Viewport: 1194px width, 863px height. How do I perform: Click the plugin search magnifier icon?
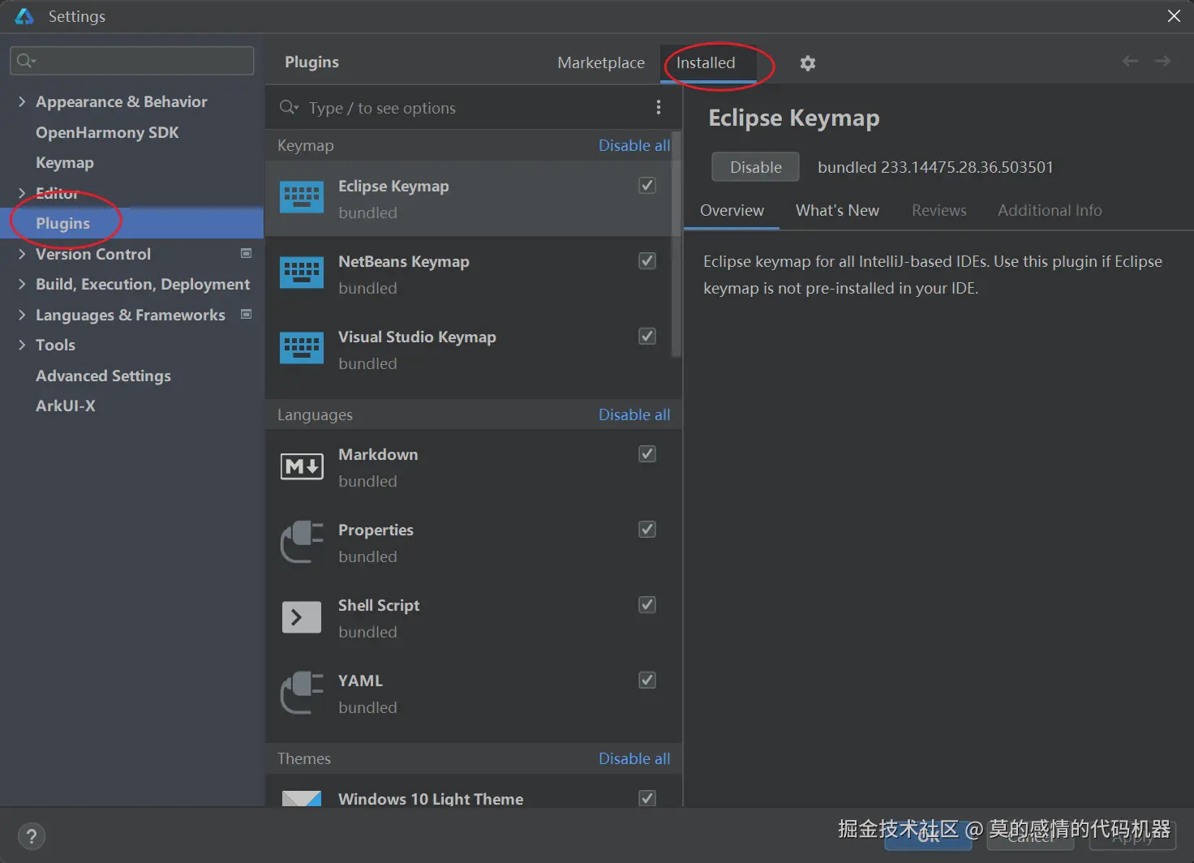[289, 107]
